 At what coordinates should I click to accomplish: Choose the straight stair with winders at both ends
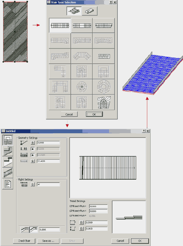[104, 41]
